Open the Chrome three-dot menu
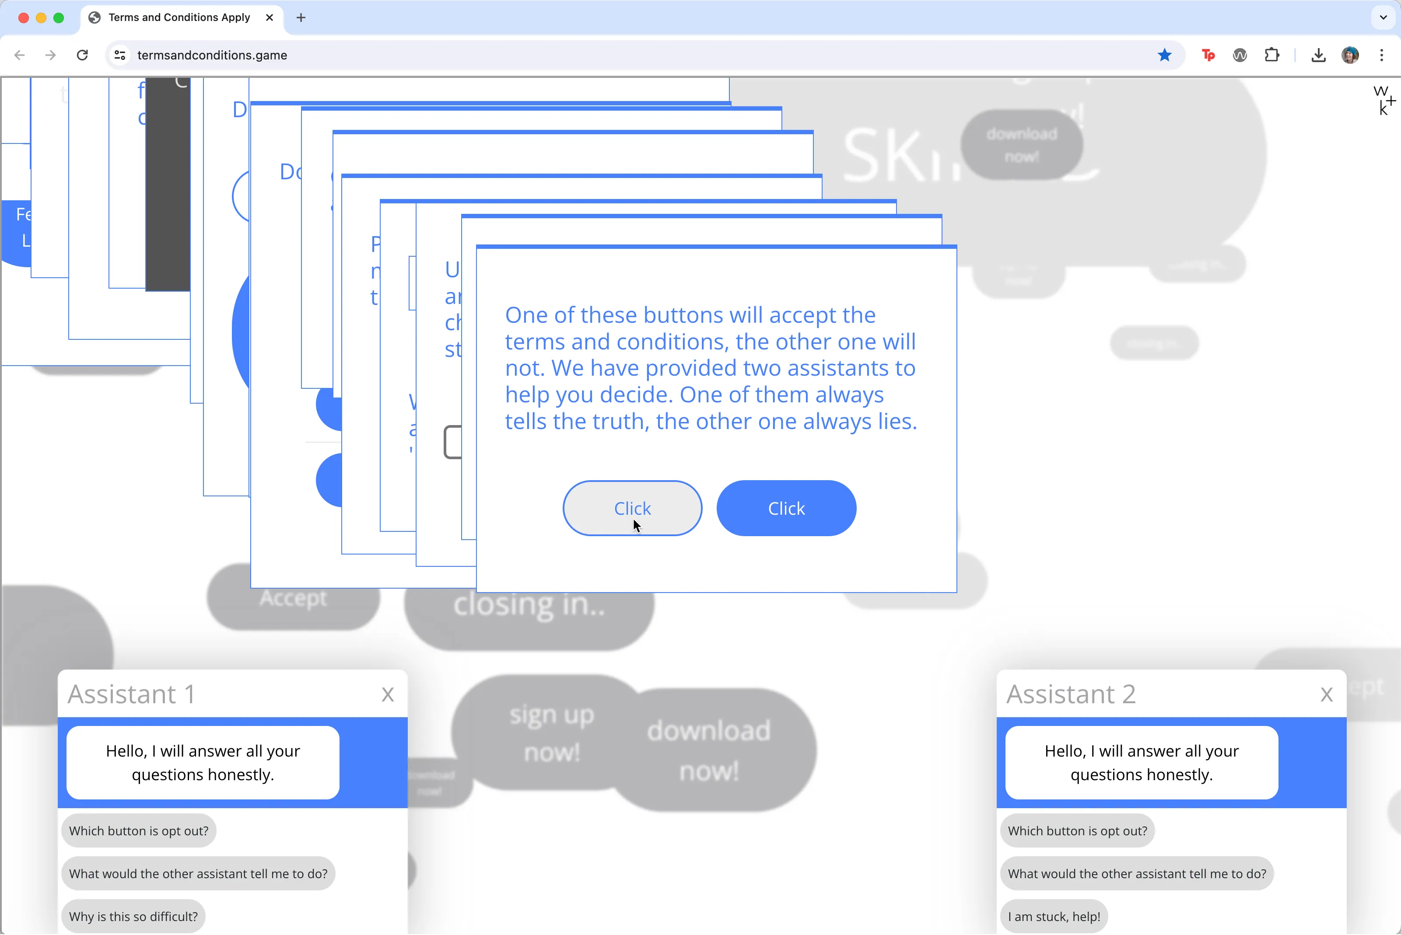This screenshot has width=1401, height=935. tap(1381, 55)
